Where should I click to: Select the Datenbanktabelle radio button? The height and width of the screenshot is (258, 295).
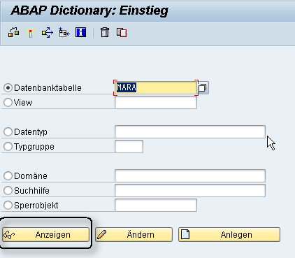point(8,88)
